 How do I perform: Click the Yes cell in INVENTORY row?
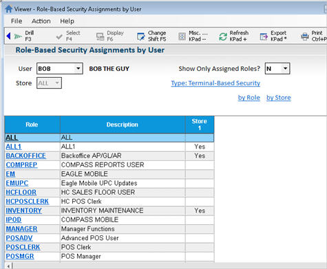[x=200, y=211]
